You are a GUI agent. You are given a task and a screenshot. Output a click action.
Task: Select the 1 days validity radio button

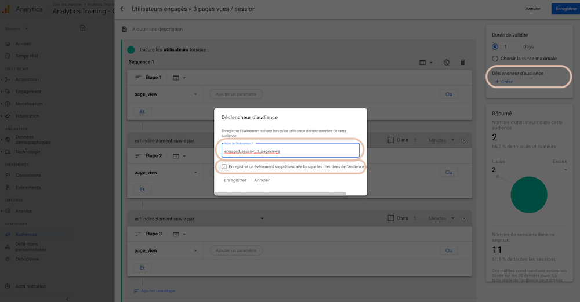click(495, 46)
